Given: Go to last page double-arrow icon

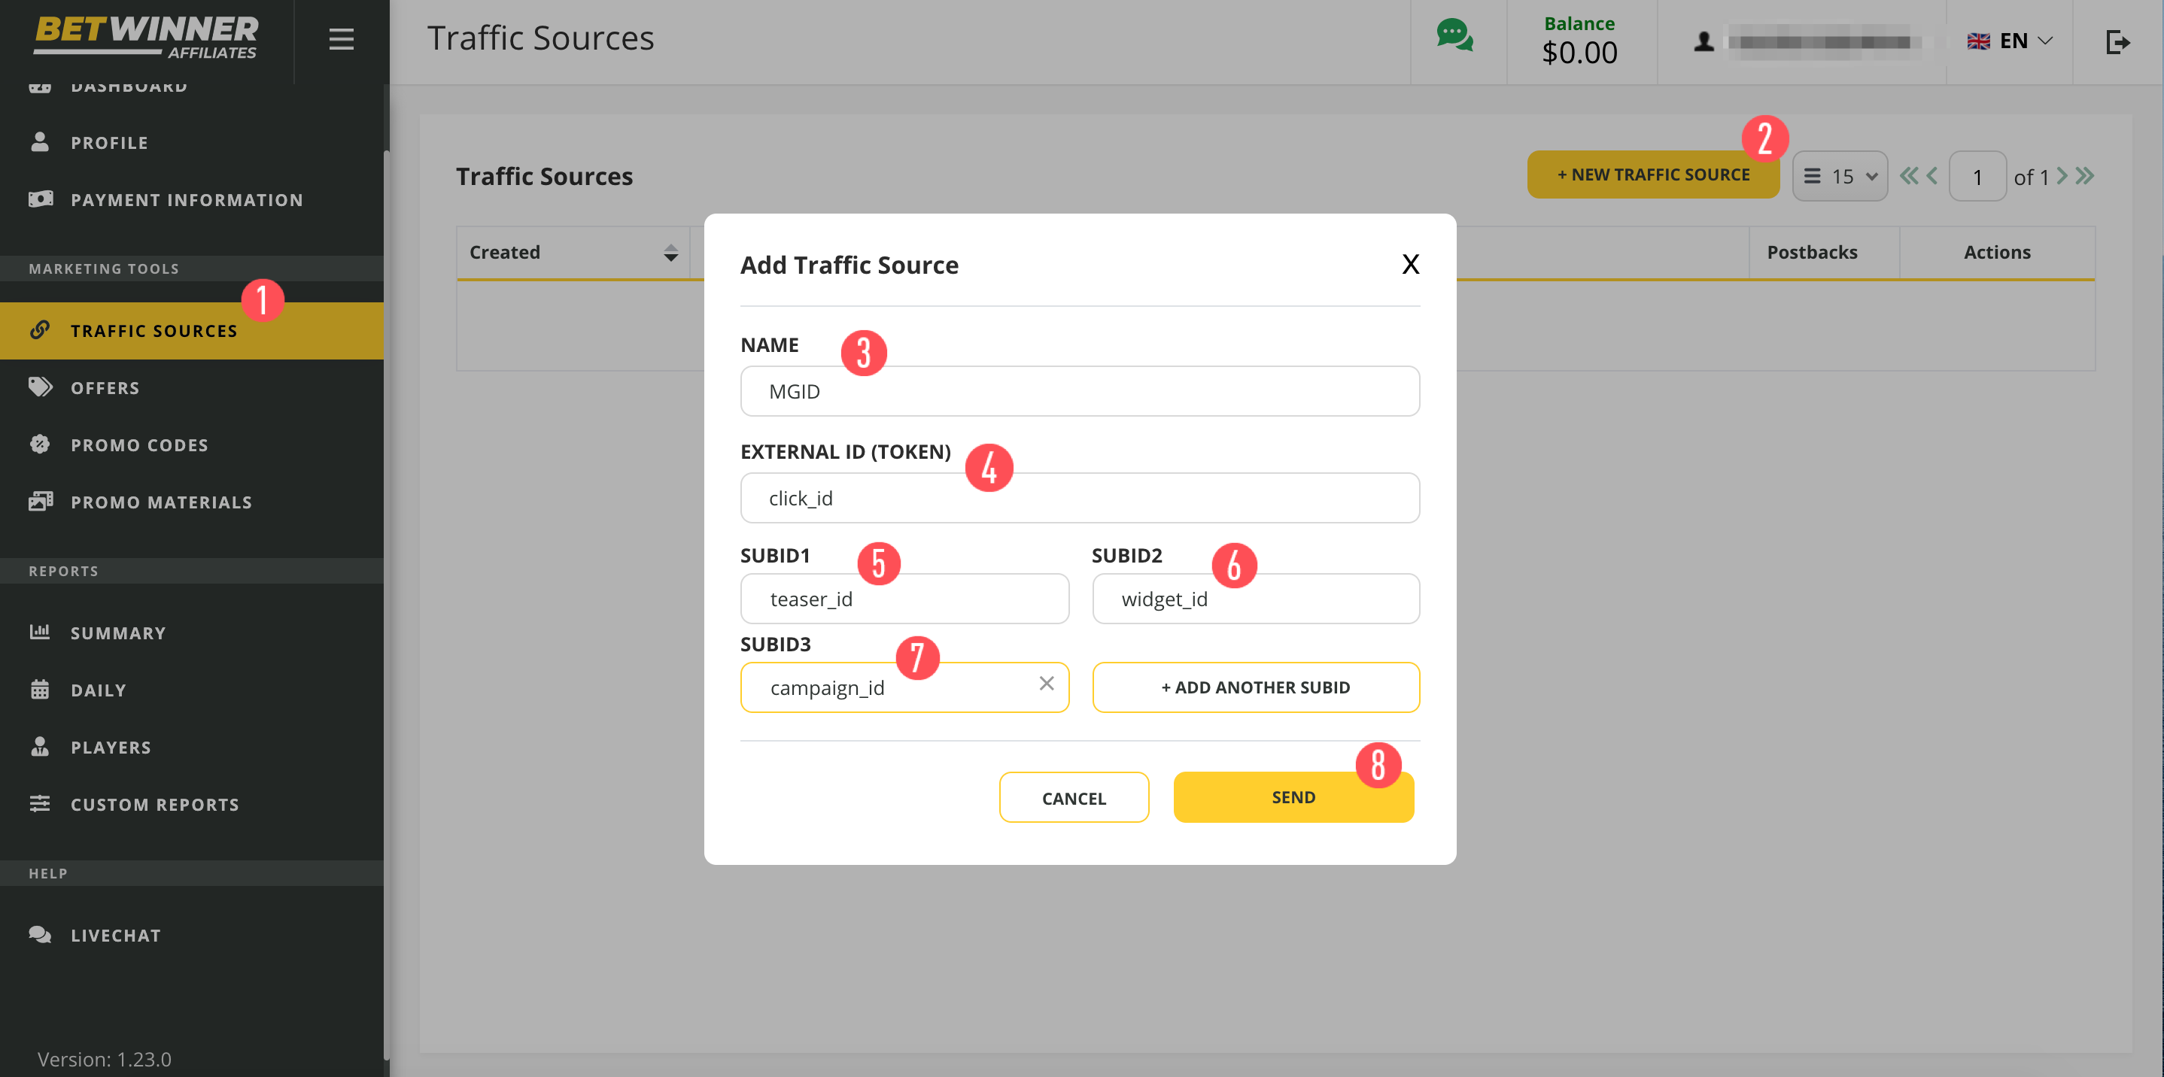Looking at the screenshot, I should pos(2085,176).
